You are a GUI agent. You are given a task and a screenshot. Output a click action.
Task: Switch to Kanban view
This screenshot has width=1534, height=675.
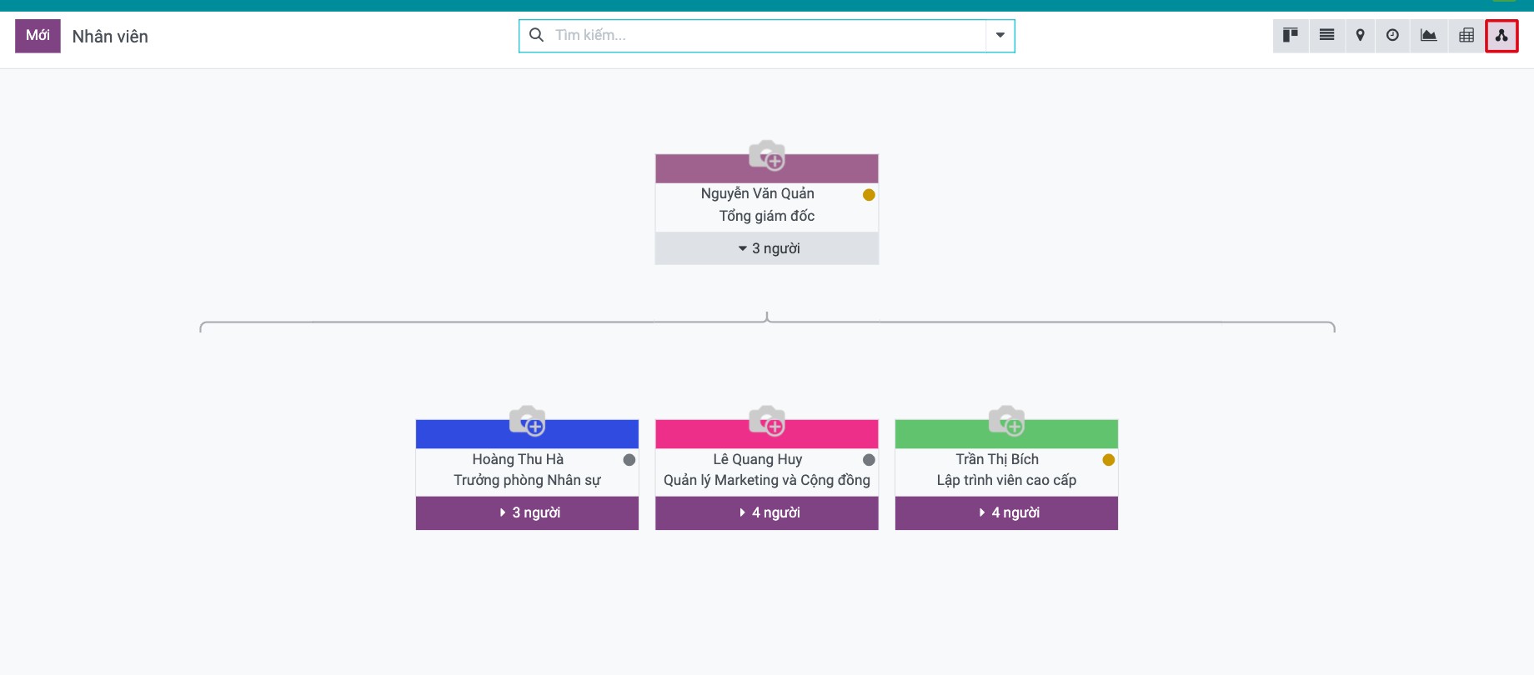1290,35
